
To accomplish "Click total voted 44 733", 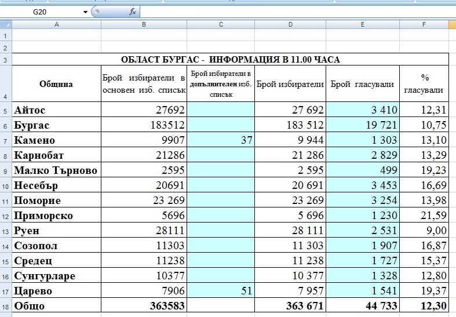I will pyautogui.click(x=363, y=306).
